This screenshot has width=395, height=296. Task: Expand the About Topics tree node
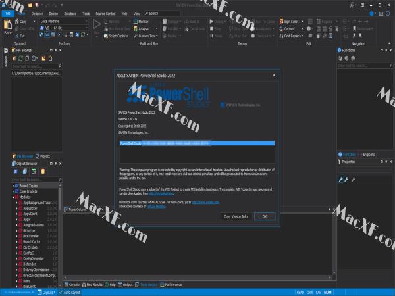point(13,185)
